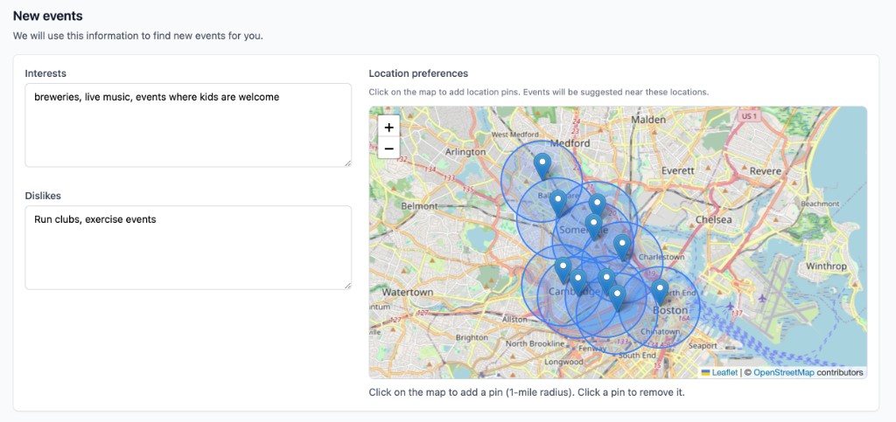Screen dimensions: 896x422
Task: Click the Belmont label on map
Action: pos(419,206)
